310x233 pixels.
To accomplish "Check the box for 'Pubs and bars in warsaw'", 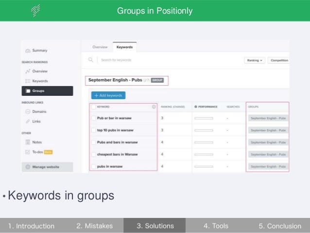I will [93, 143].
